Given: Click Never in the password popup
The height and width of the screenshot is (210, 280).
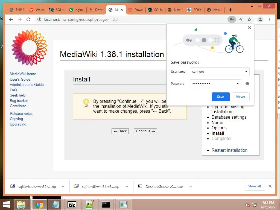Looking at the screenshot, I should pos(241,97).
